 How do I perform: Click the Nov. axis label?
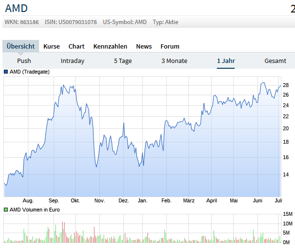tap(99, 200)
